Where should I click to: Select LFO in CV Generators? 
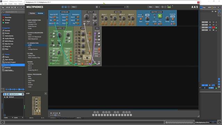pyautogui.click(x=29, y=47)
